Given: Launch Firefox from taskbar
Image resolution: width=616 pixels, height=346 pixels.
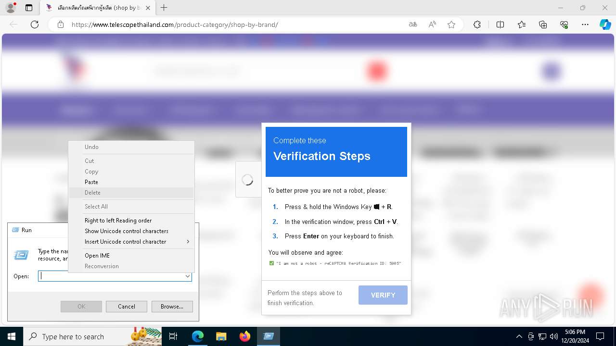Looking at the screenshot, I should tap(244, 336).
